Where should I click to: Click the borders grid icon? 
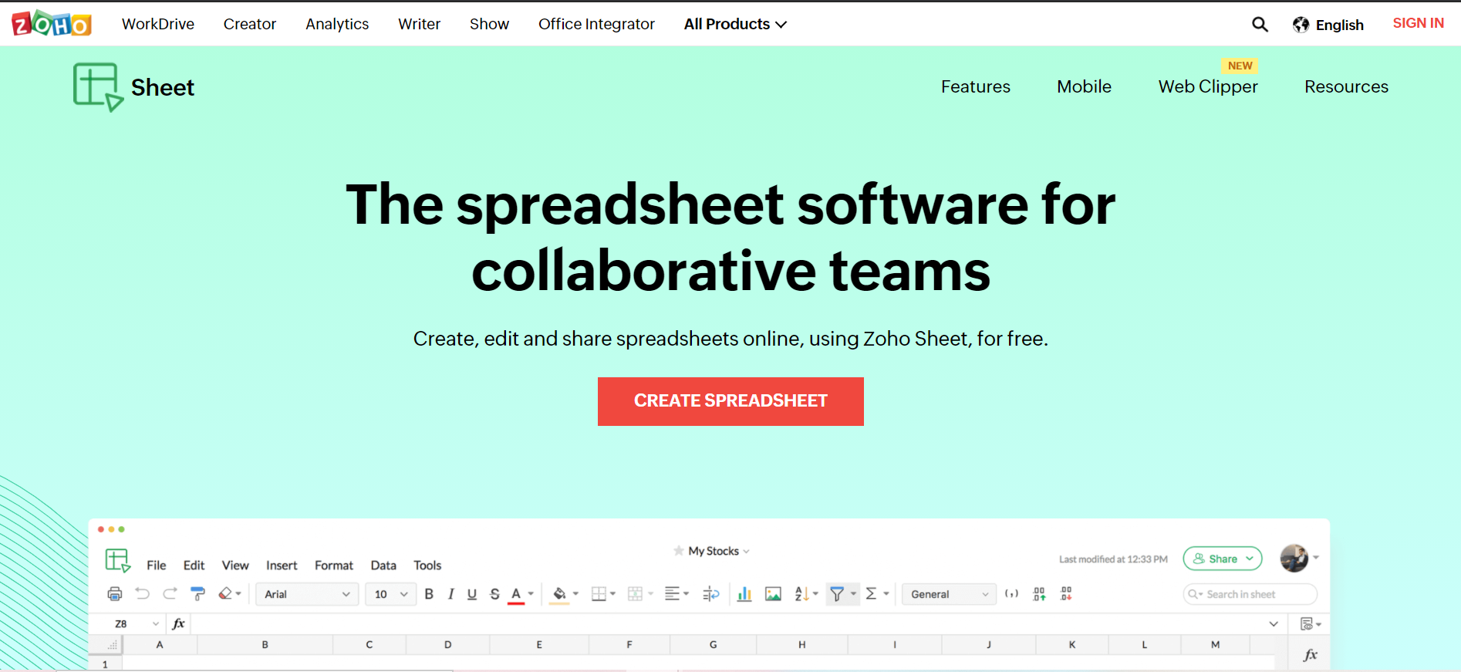pos(599,594)
